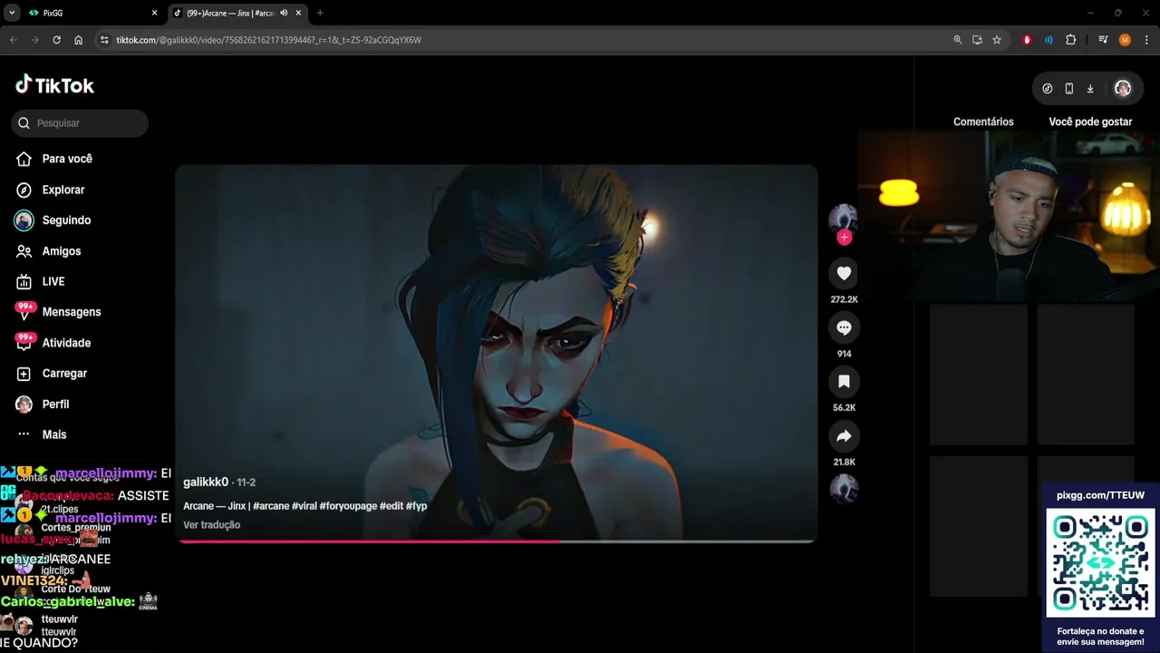This screenshot has height=653, width=1160.
Task: Open Chrome profile M avatar
Action: [1125, 40]
